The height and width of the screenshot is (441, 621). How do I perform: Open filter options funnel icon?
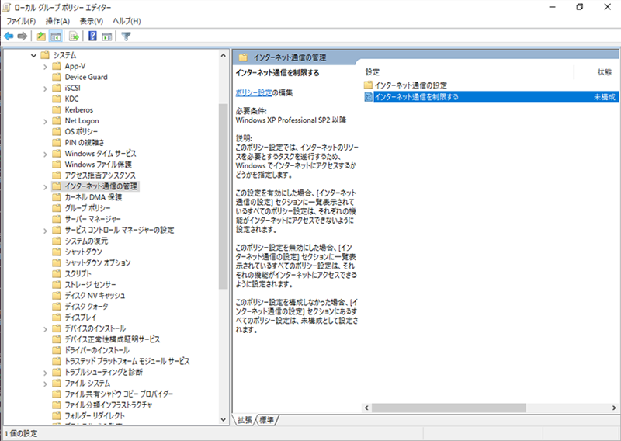[x=126, y=36]
